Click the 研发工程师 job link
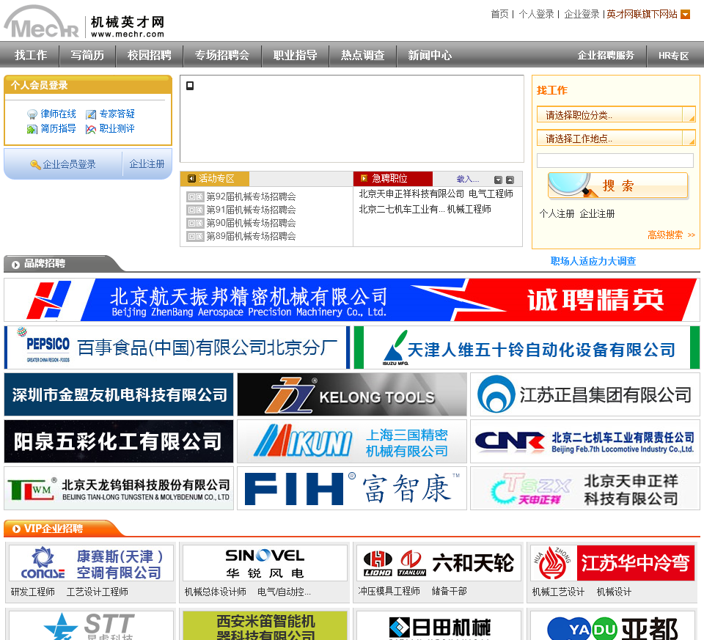This screenshot has width=704, height=640. 33,592
